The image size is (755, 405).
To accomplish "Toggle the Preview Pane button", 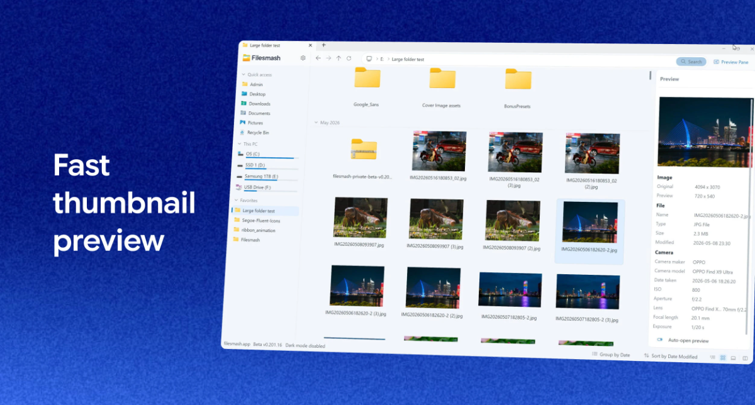I will [x=731, y=62].
